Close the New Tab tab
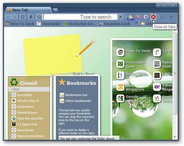This screenshot has height=146, width=184. click(x=49, y=10)
